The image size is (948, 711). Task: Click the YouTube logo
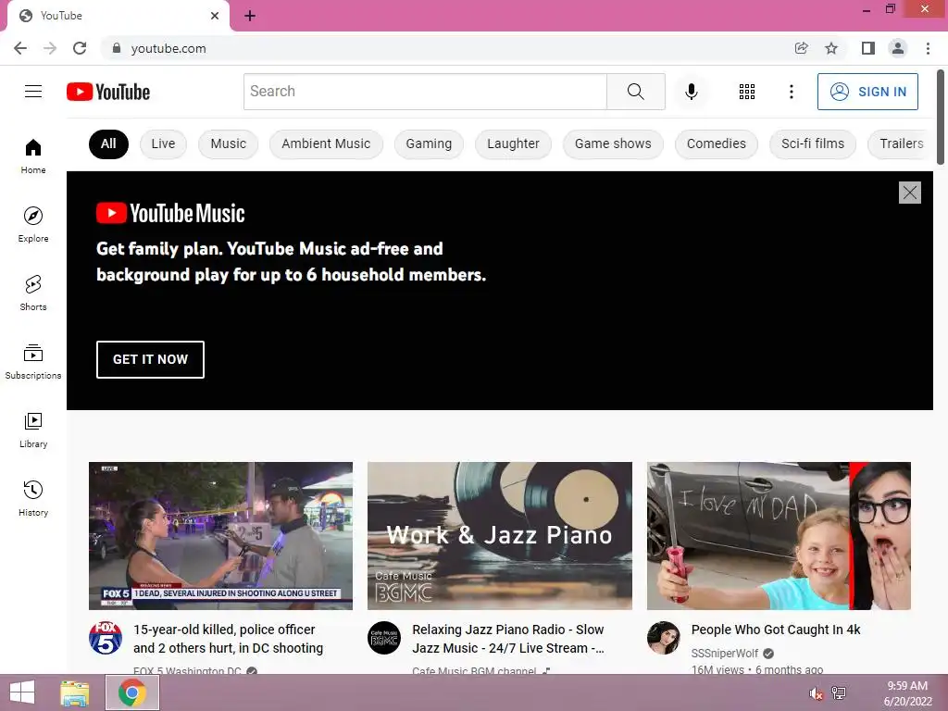(x=108, y=92)
